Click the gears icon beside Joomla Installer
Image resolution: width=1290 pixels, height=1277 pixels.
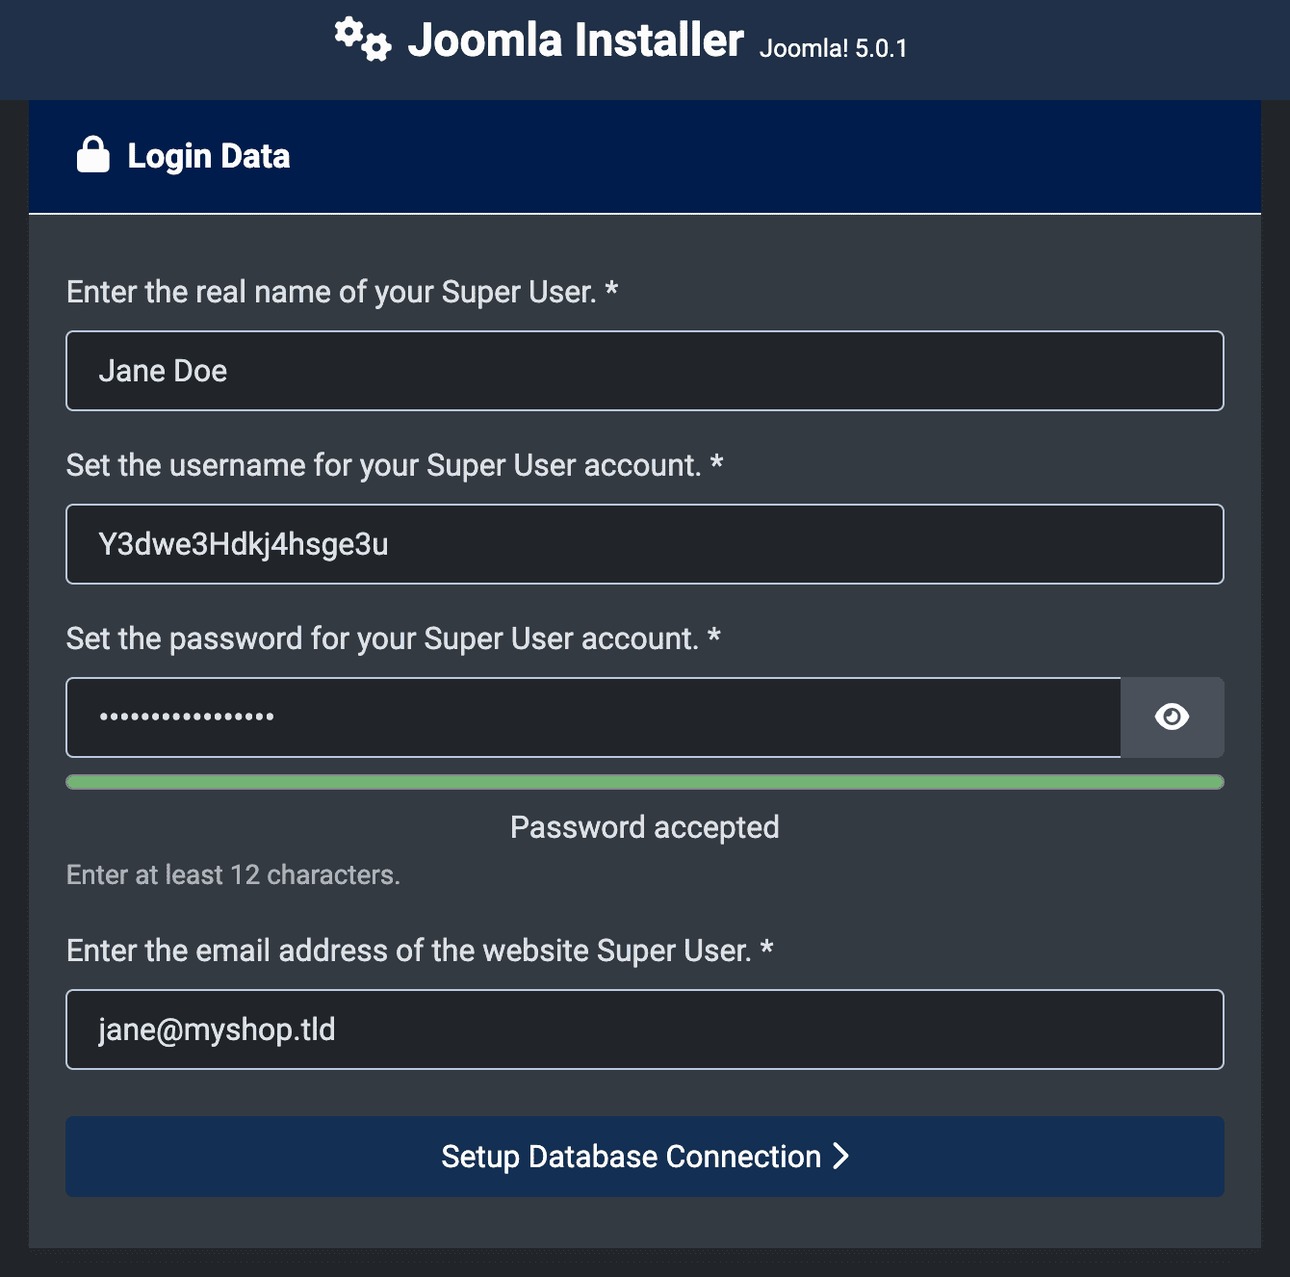(363, 39)
